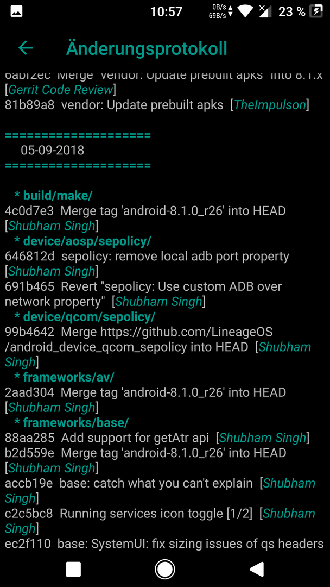Select the build/make/ project heading
The height and width of the screenshot is (587, 330).
click(x=58, y=196)
